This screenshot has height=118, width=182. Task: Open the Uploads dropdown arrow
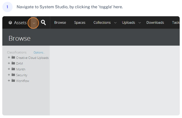[x=140, y=23]
